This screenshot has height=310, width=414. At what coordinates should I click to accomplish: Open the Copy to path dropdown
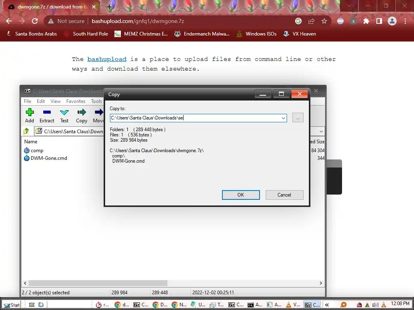click(x=283, y=118)
